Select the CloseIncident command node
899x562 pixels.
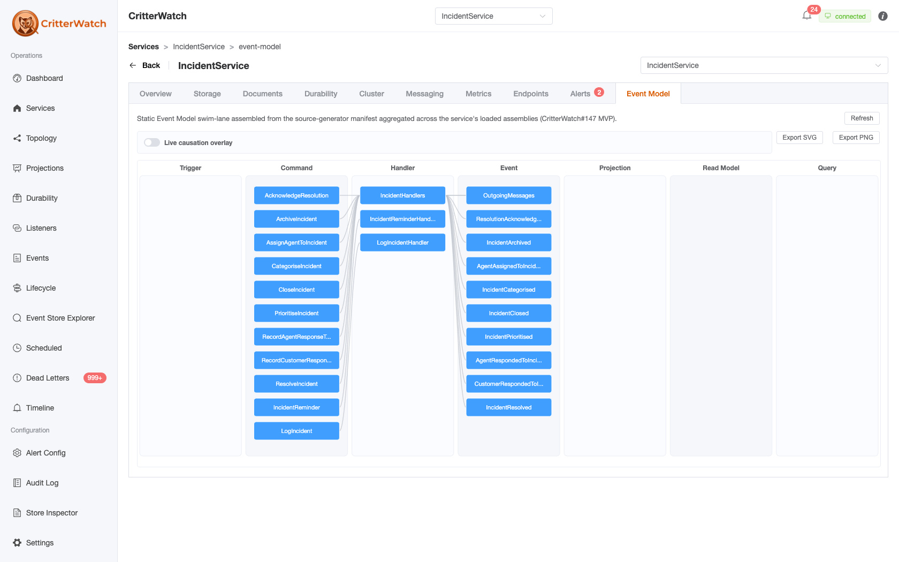(x=296, y=290)
